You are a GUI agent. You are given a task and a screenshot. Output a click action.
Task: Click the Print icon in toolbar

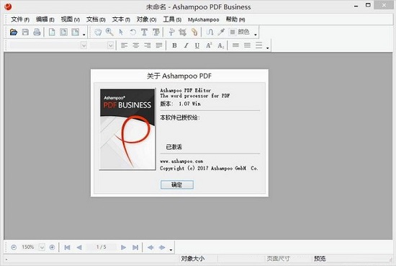pos(37,32)
